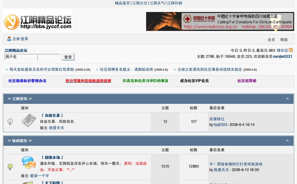This screenshot has width=297, height=184.
Task: Open the 会员 menu item
Action: point(271,40)
